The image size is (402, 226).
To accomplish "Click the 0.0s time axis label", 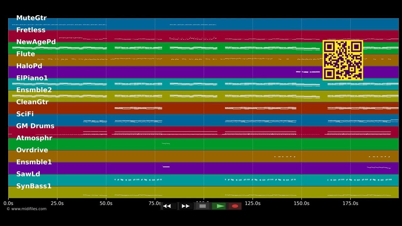I will [x=8, y=203].
